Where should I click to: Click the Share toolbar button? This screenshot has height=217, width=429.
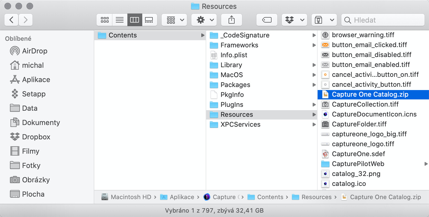tap(232, 20)
